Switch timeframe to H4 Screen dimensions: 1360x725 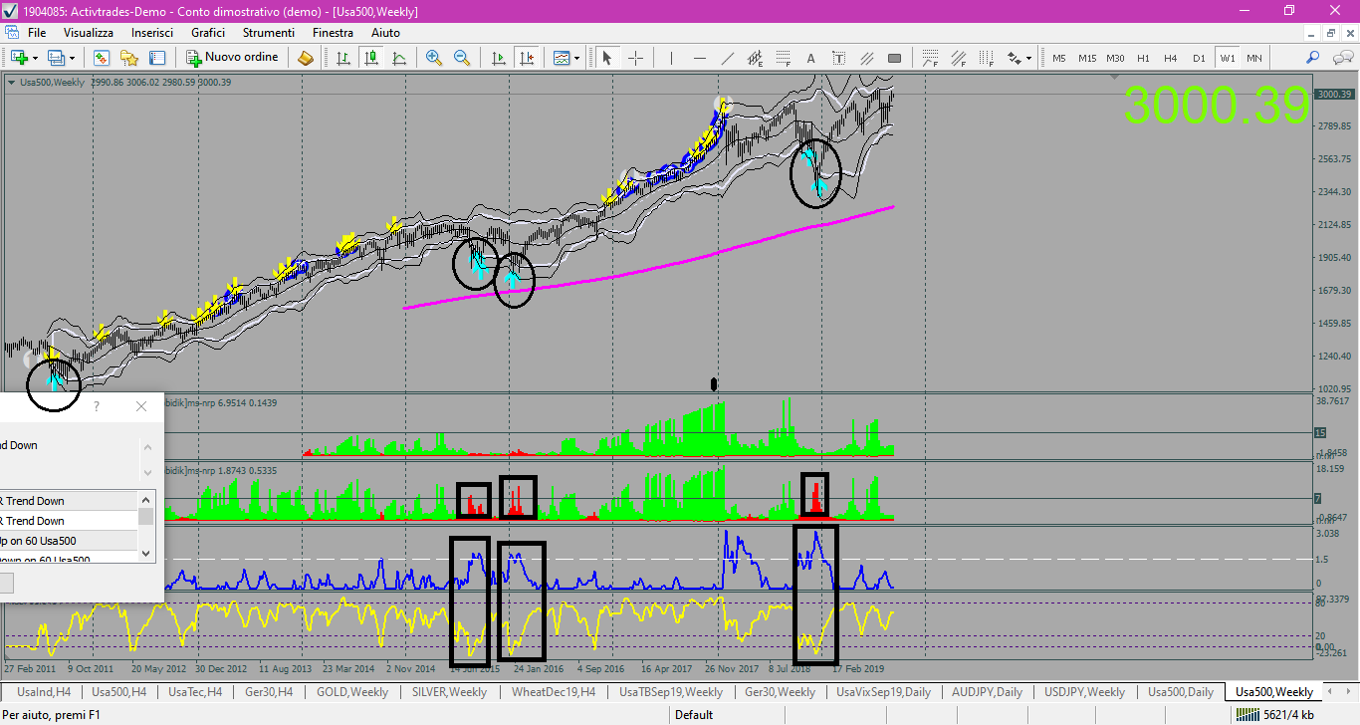click(1171, 58)
